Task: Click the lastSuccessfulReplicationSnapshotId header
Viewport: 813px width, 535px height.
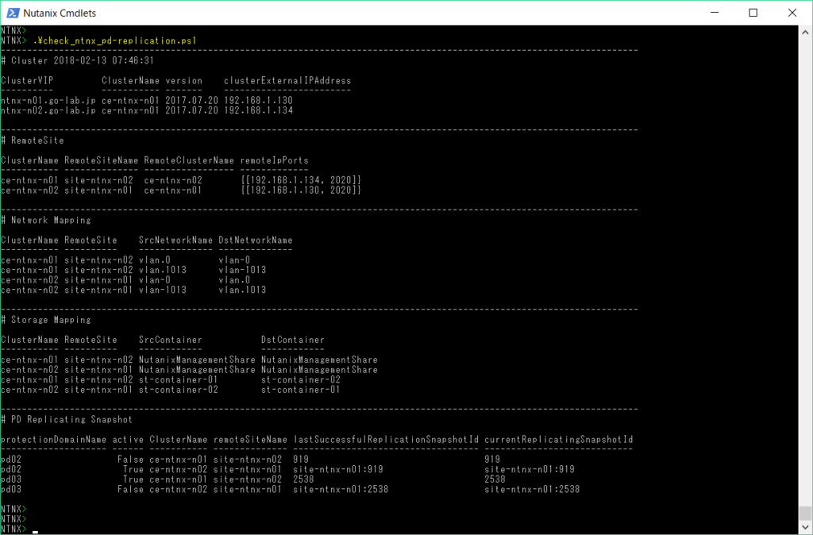Action: click(x=386, y=439)
